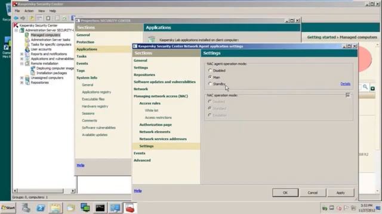Screen dimensions: 382x214
Task: Open Help link in Network Agent settings dialog
Action: pyautogui.click(x=138, y=191)
